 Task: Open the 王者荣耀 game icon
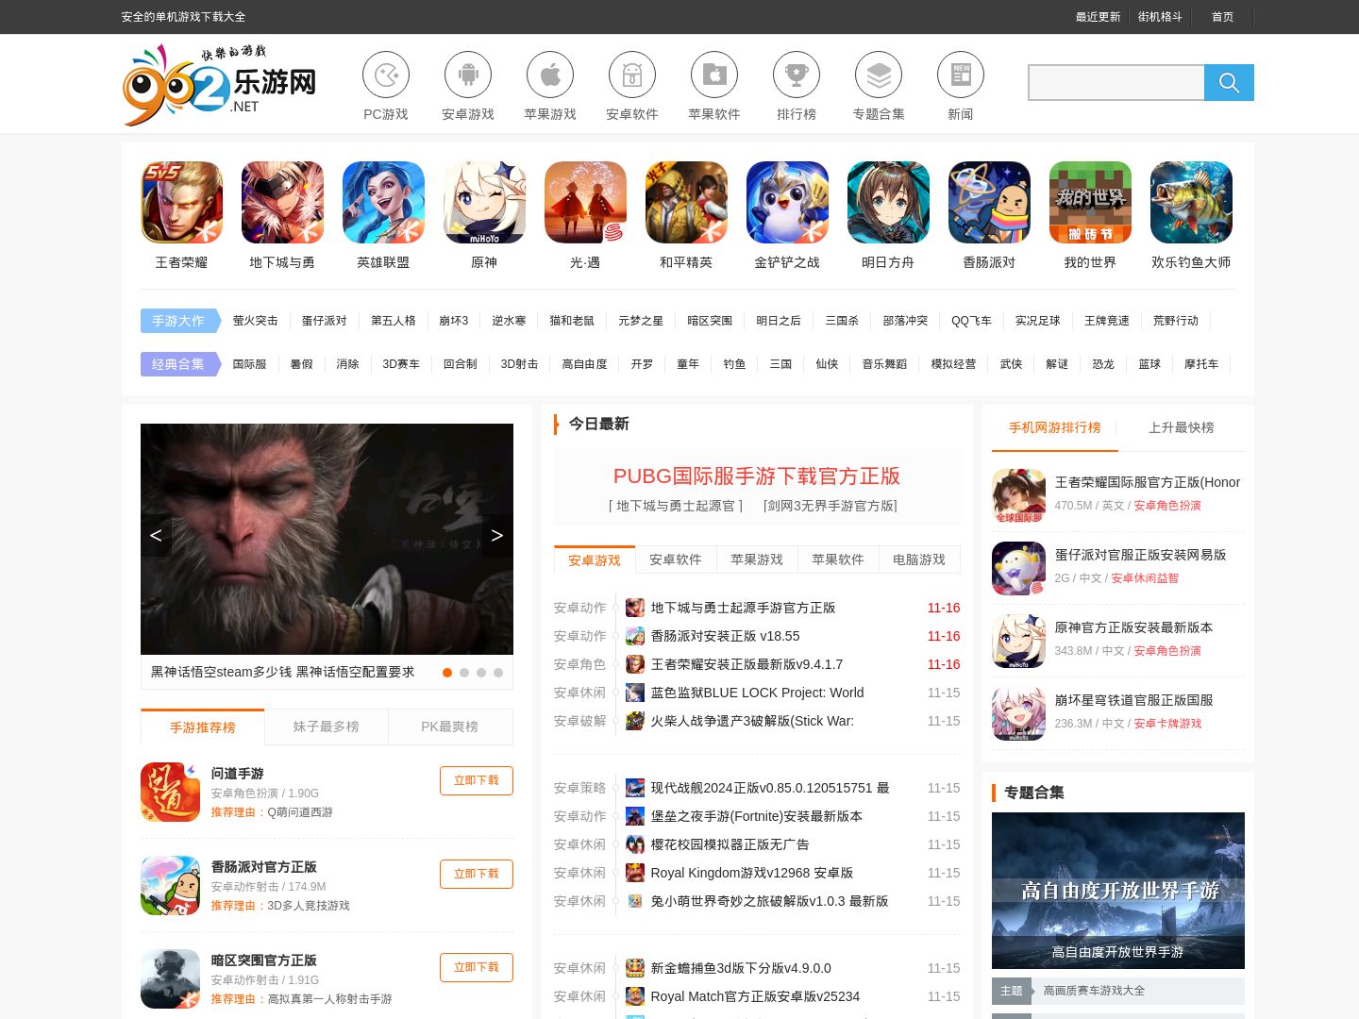click(181, 203)
